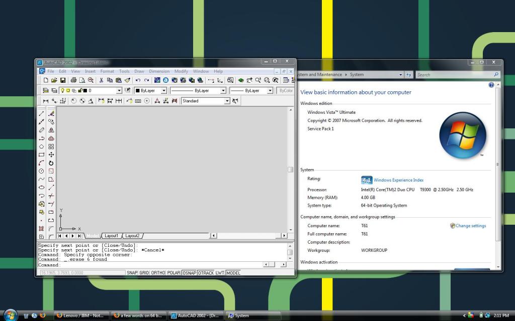
Task: Select the Rotate modify tool
Action: pyautogui.click(x=51, y=163)
